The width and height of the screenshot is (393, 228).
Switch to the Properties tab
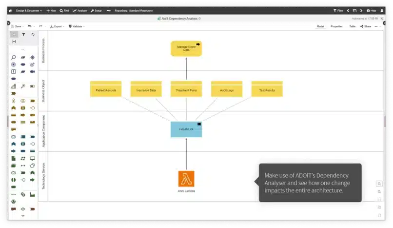coord(336,26)
